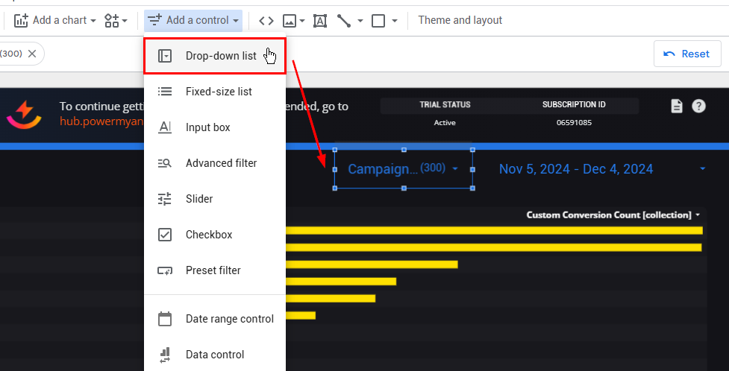Expand the shape tool dropdown arrow

395,20
